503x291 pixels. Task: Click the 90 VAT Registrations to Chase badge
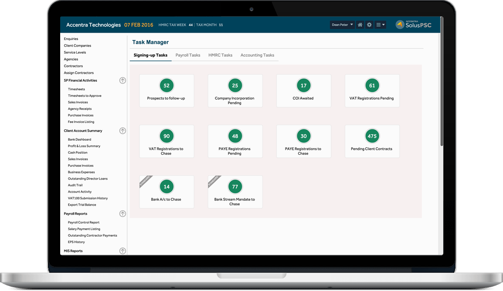[166, 136]
